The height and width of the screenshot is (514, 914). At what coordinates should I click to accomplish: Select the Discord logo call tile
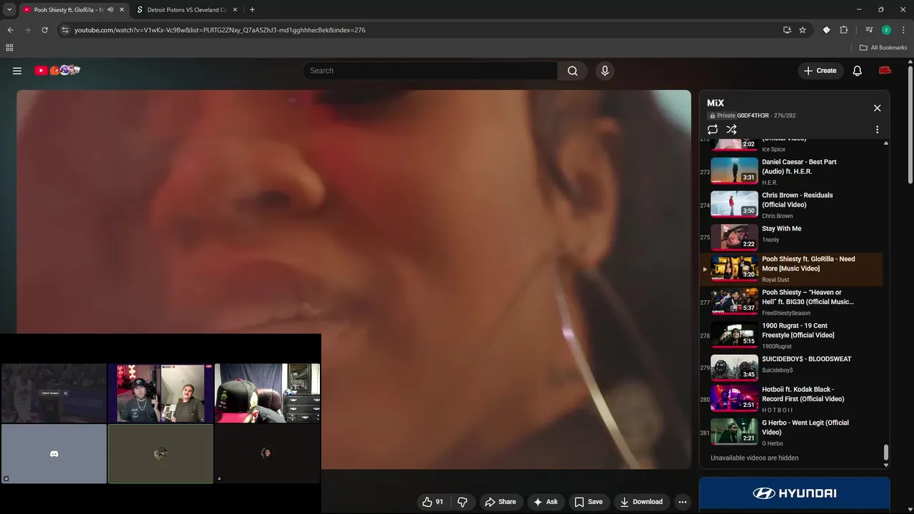point(54,454)
